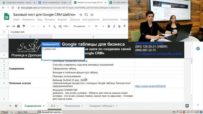The width and height of the screenshot is (203, 114).
Task: Open the Инструменты menu
Action: click(91, 20)
